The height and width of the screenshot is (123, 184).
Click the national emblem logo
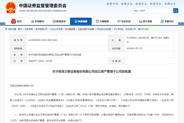[x=11, y=7]
